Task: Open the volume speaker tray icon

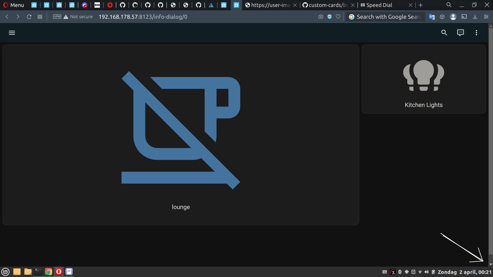Action: tap(427, 272)
